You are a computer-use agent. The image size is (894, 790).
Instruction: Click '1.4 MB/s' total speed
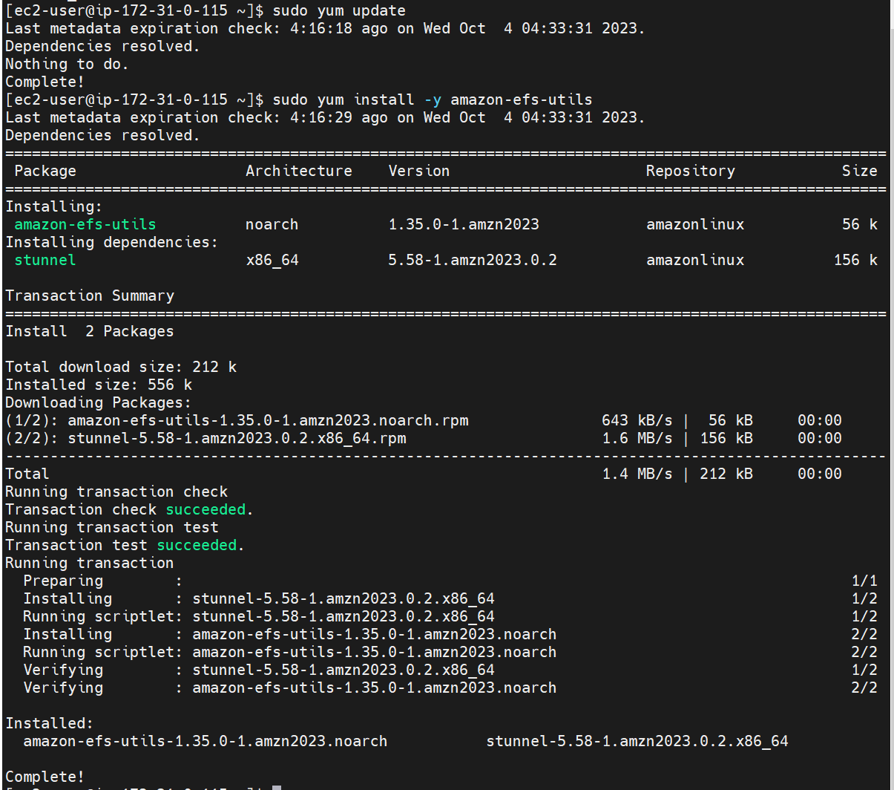coord(637,474)
